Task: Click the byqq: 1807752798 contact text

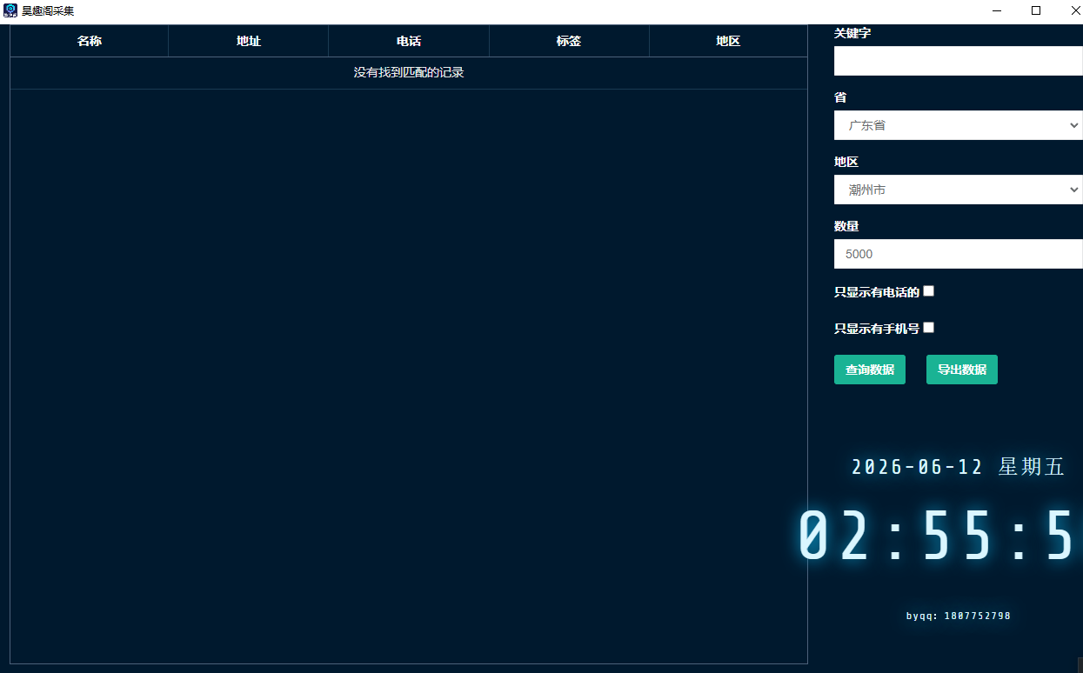Action: pyautogui.click(x=959, y=616)
